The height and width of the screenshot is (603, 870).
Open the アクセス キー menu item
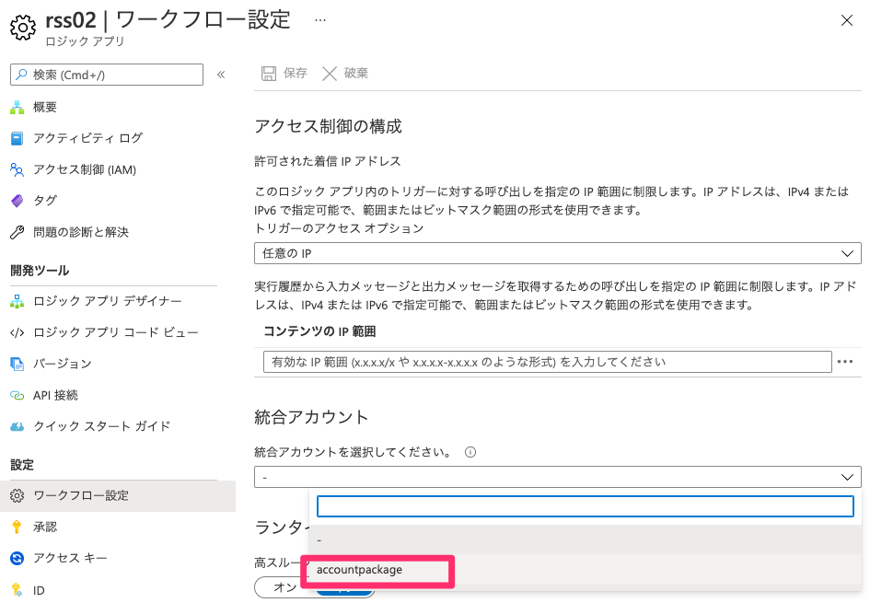70,558
